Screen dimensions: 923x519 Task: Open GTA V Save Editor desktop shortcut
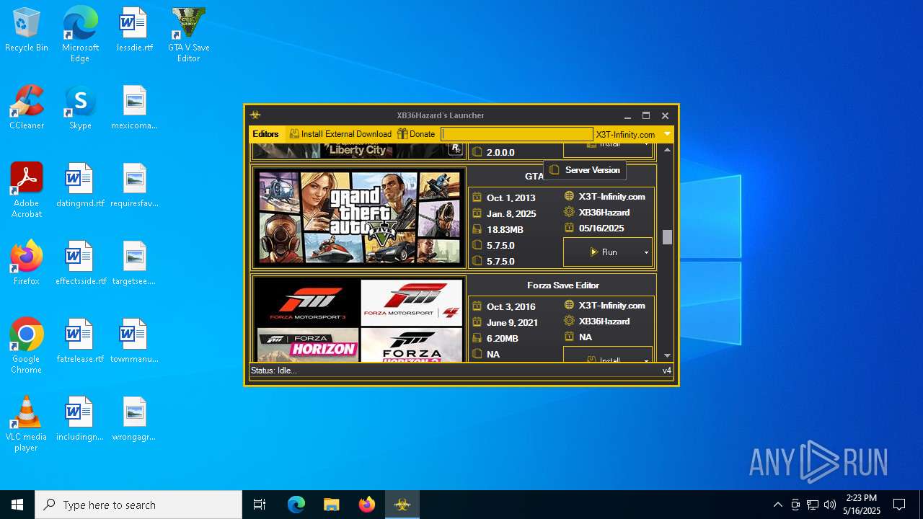(x=188, y=35)
